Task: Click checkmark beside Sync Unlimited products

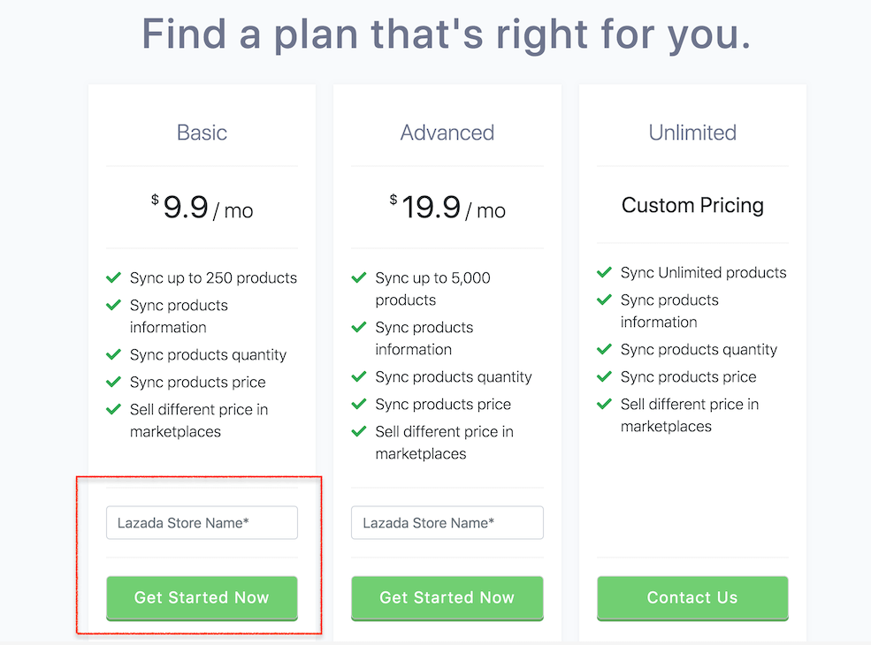Action: click(604, 272)
